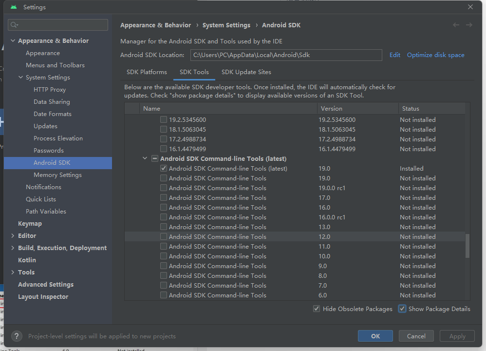Viewport: 486px width, 351px height.
Task: Toggle Show Package Details checkbox
Action: [x=402, y=309]
